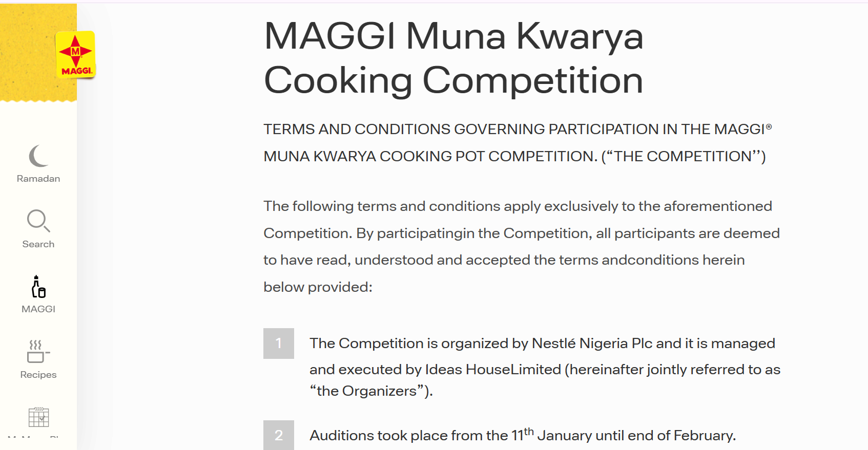Select the Ramadan sidebar label

38,179
